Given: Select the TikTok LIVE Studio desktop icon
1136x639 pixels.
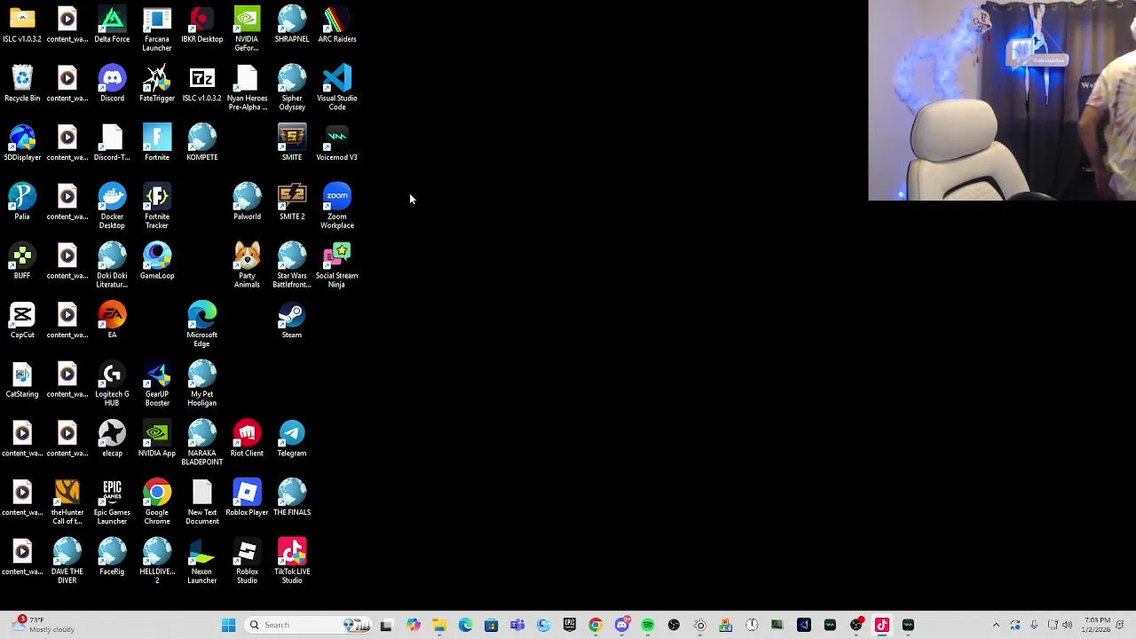Looking at the screenshot, I should click(292, 561).
